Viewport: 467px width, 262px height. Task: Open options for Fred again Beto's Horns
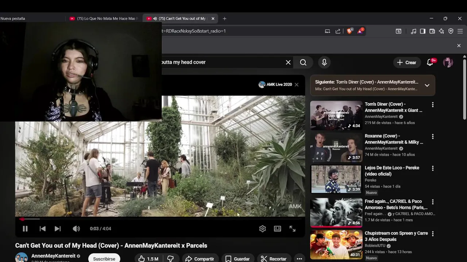coord(433,202)
